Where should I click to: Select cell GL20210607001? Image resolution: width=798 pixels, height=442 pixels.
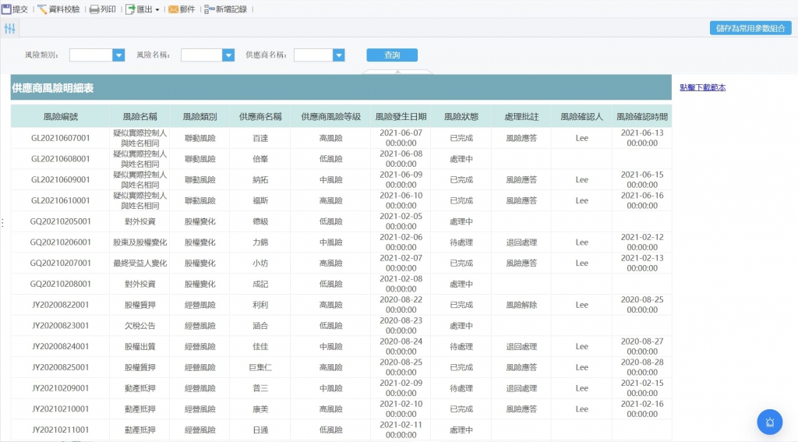tap(60, 138)
